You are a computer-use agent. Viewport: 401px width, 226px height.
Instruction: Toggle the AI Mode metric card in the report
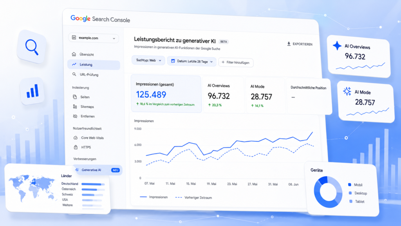[x=265, y=96]
